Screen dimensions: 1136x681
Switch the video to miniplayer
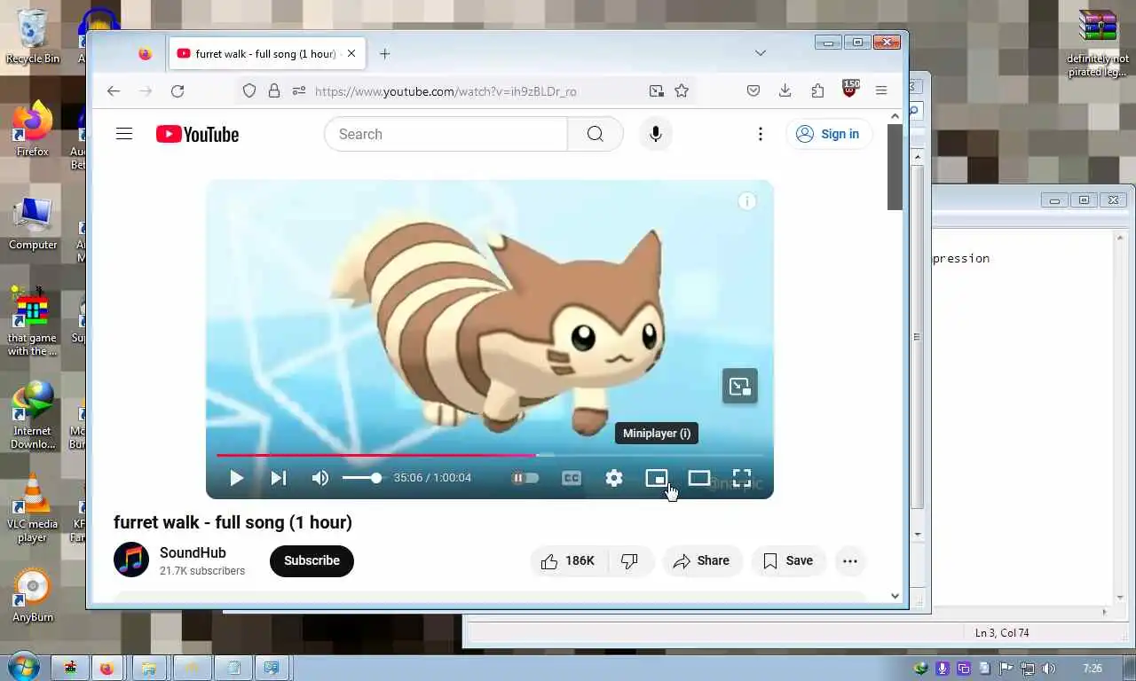coord(657,478)
